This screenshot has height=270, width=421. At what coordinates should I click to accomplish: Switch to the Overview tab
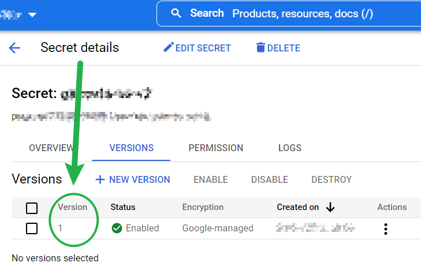point(51,148)
